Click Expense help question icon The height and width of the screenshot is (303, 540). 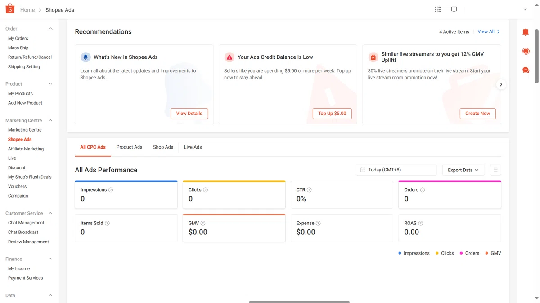click(x=318, y=223)
